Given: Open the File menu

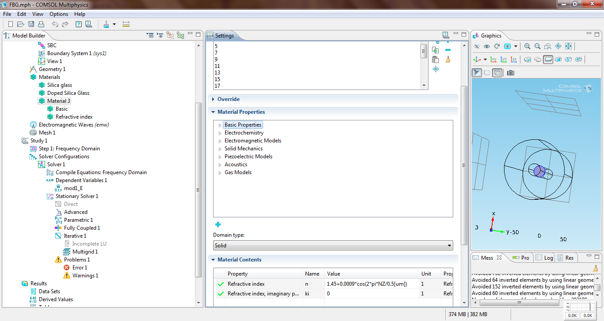Looking at the screenshot, I should (7, 14).
